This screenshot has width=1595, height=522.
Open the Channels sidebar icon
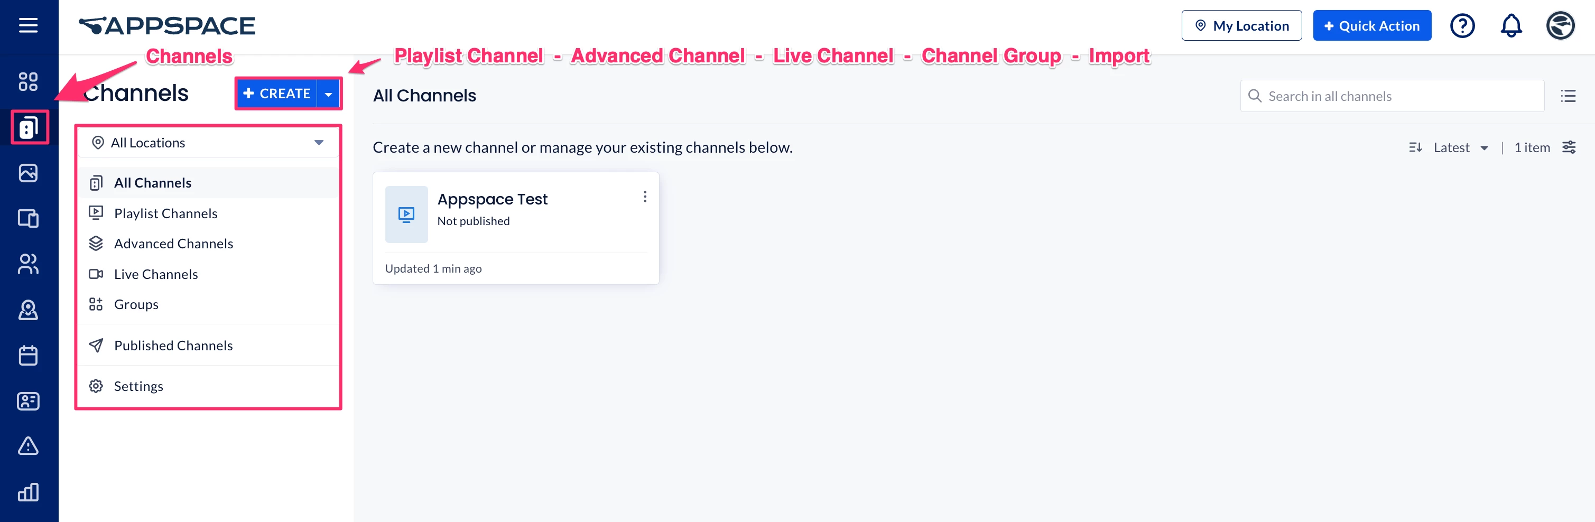click(x=29, y=127)
